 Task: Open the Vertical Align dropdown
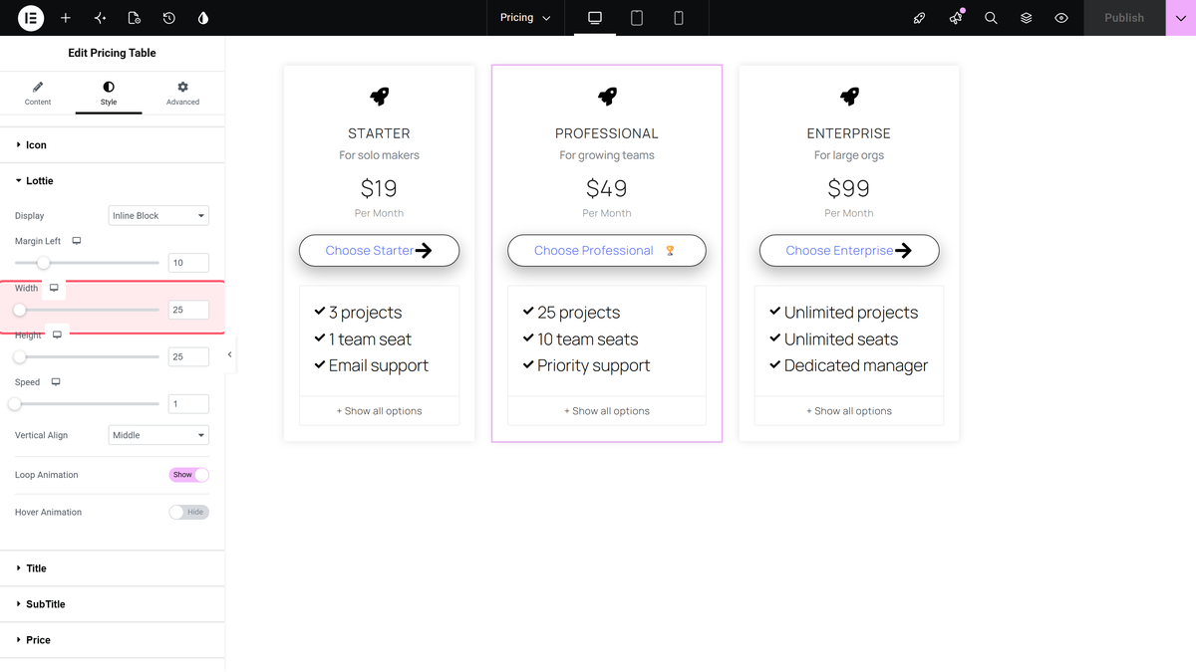pos(158,435)
